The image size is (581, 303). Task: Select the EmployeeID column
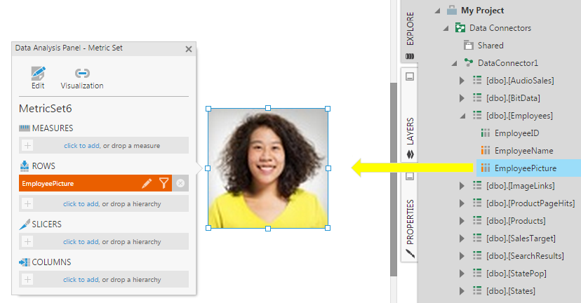[516, 133]
